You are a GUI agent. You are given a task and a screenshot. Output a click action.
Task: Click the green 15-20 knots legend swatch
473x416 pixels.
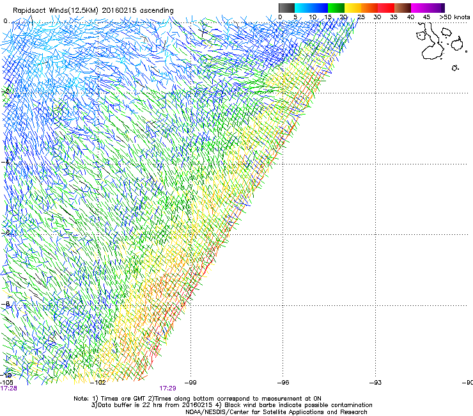336,8
